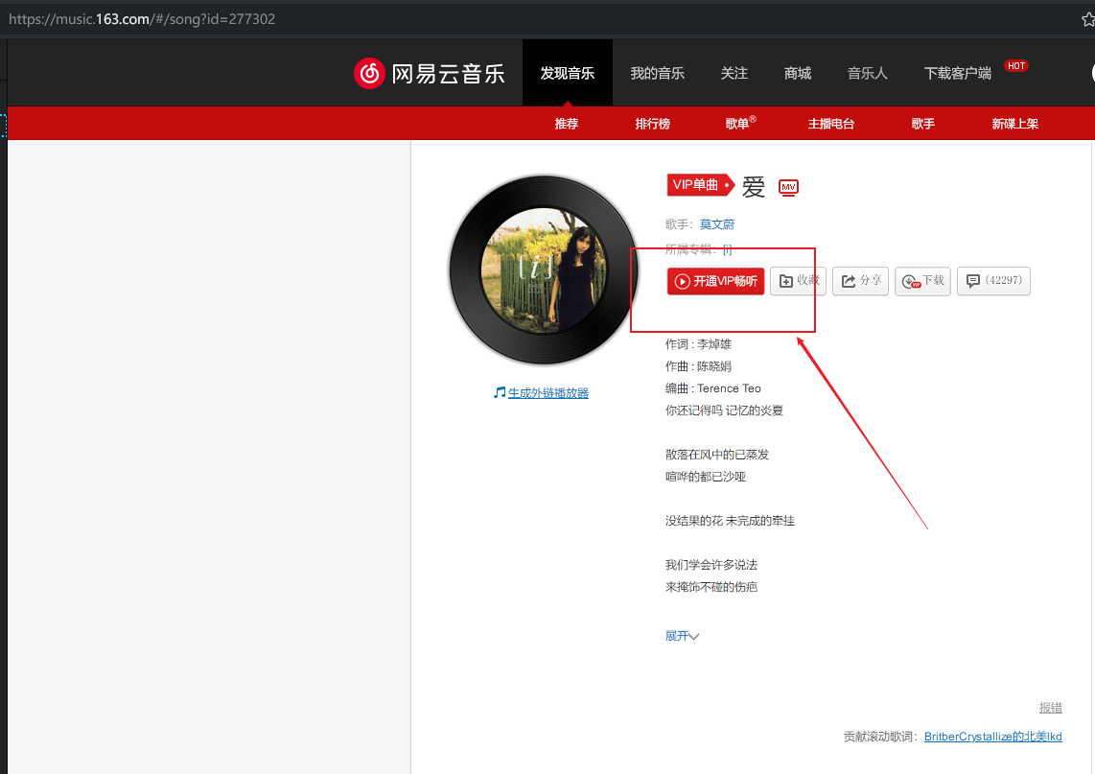Open comments button showing 42297
This screenshot has height=774, width=1095.
tap(993, 281)
